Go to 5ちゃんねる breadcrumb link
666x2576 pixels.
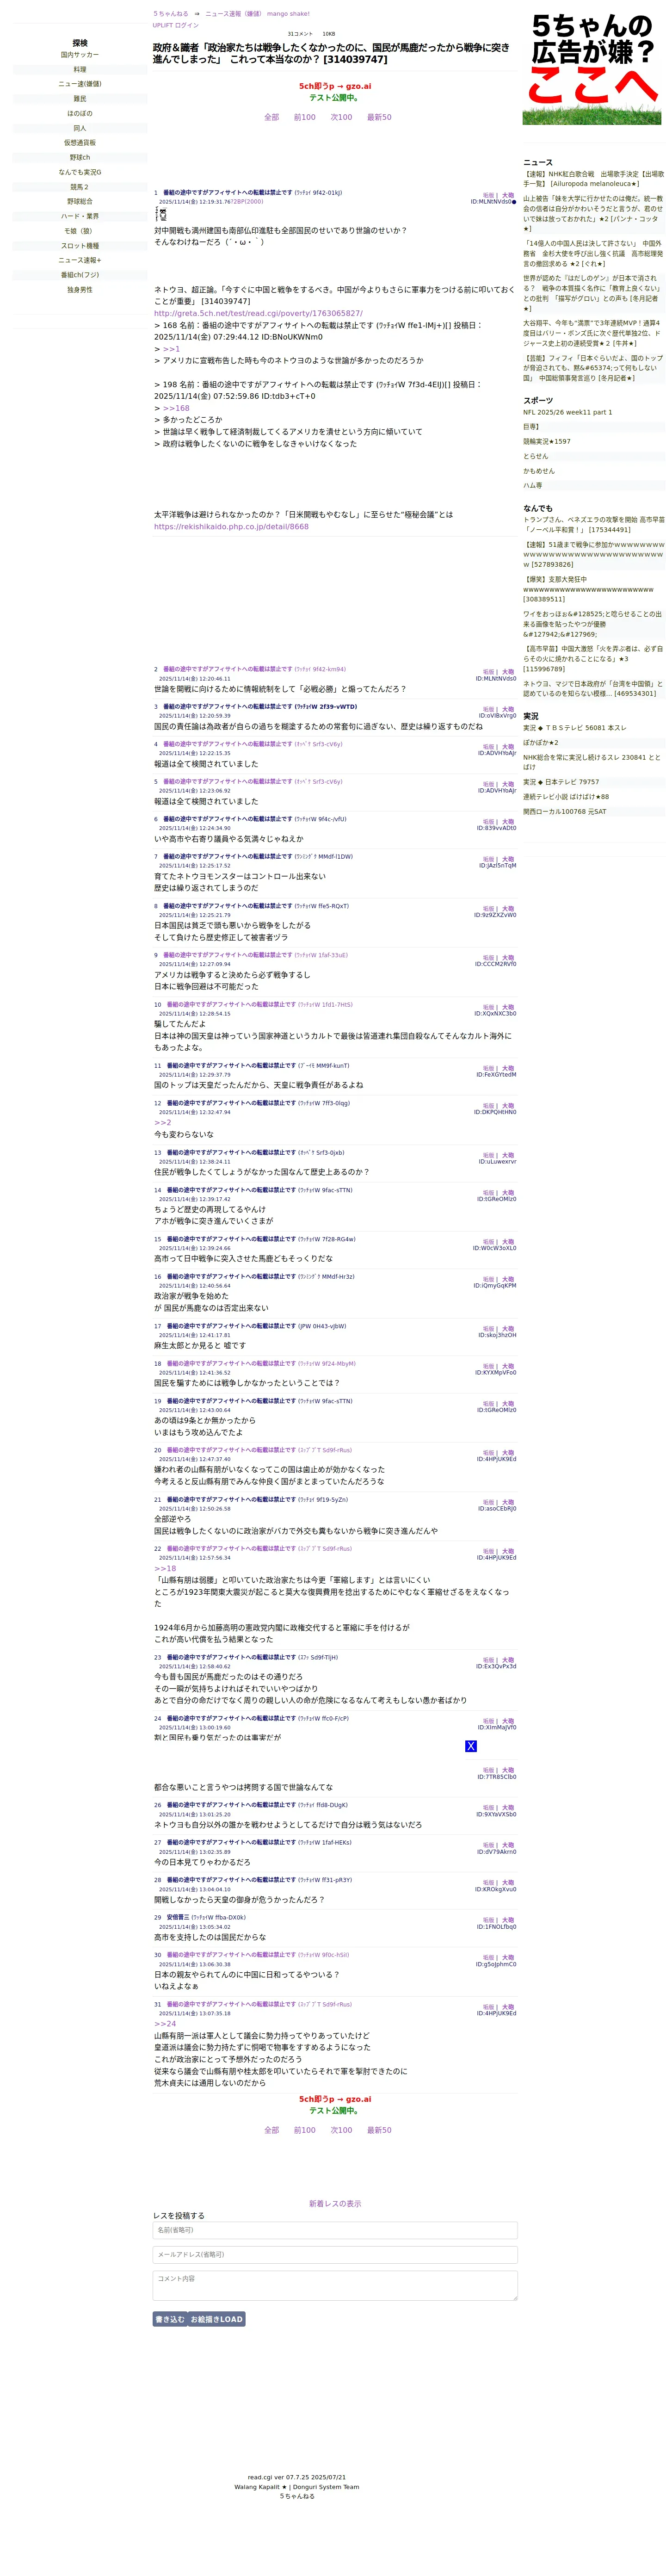pyautogui.click(x=170, y=14)
